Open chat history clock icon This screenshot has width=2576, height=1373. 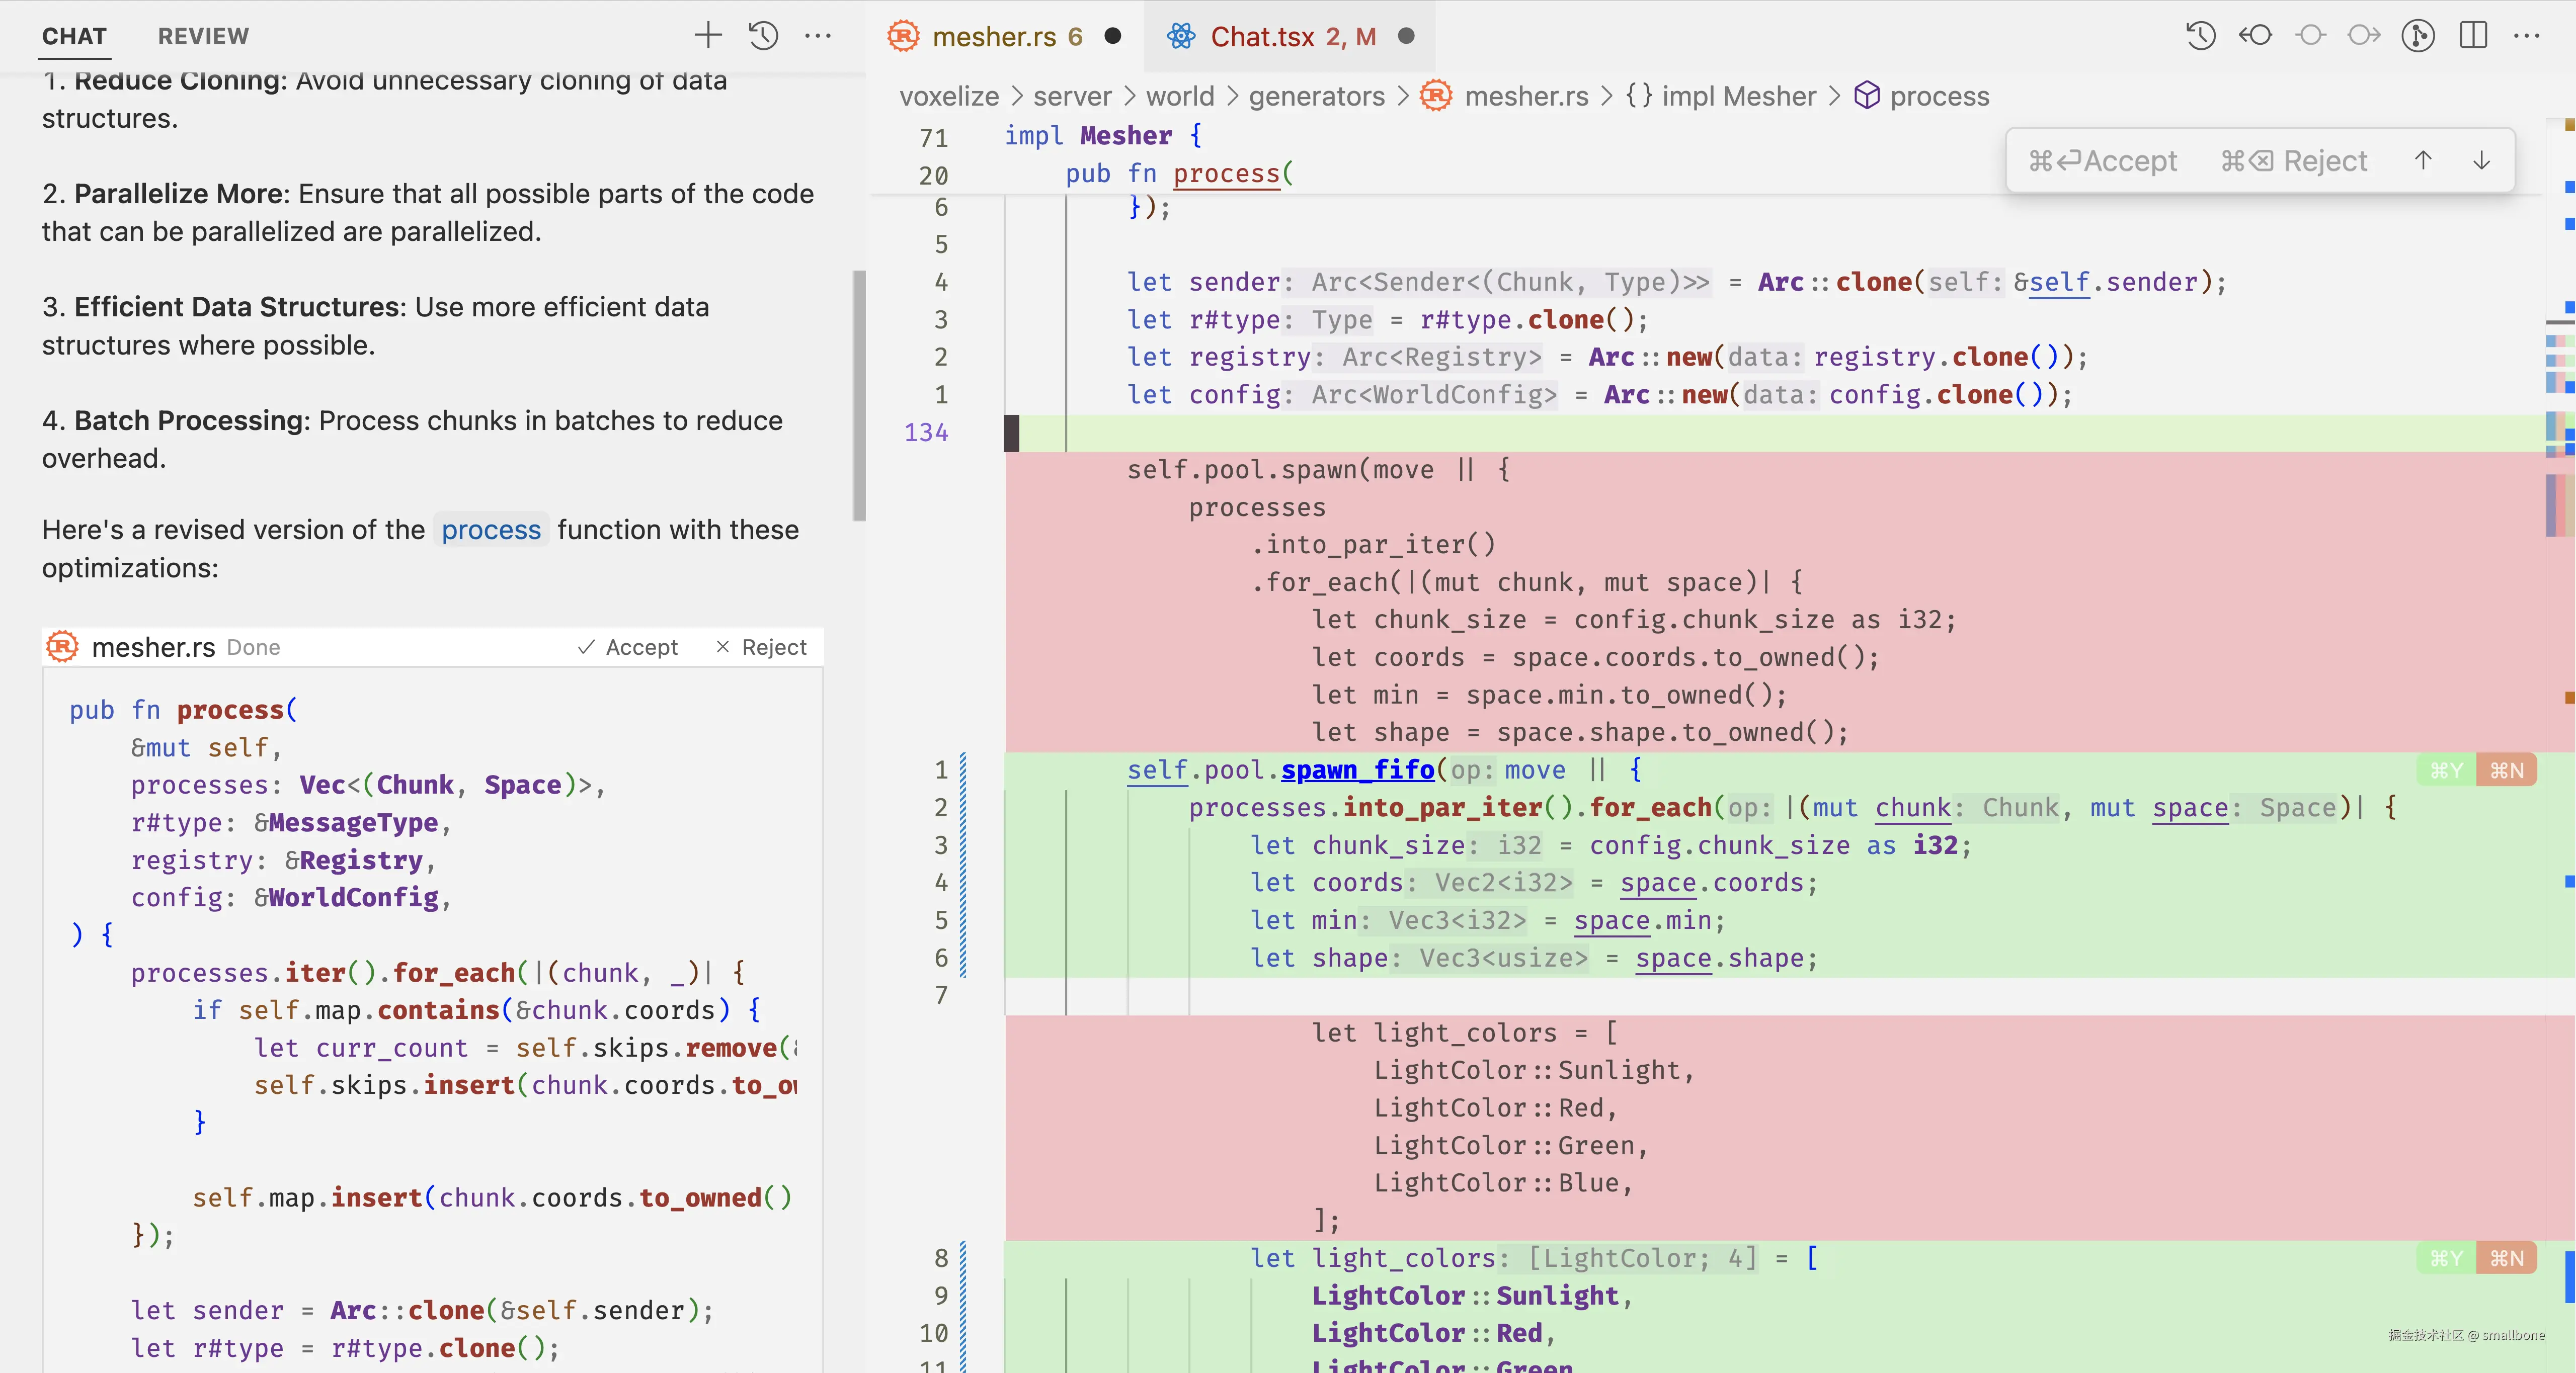point(763,36)
